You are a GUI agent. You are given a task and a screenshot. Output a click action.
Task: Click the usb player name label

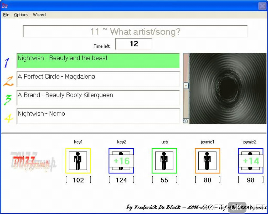click(164, 142)
